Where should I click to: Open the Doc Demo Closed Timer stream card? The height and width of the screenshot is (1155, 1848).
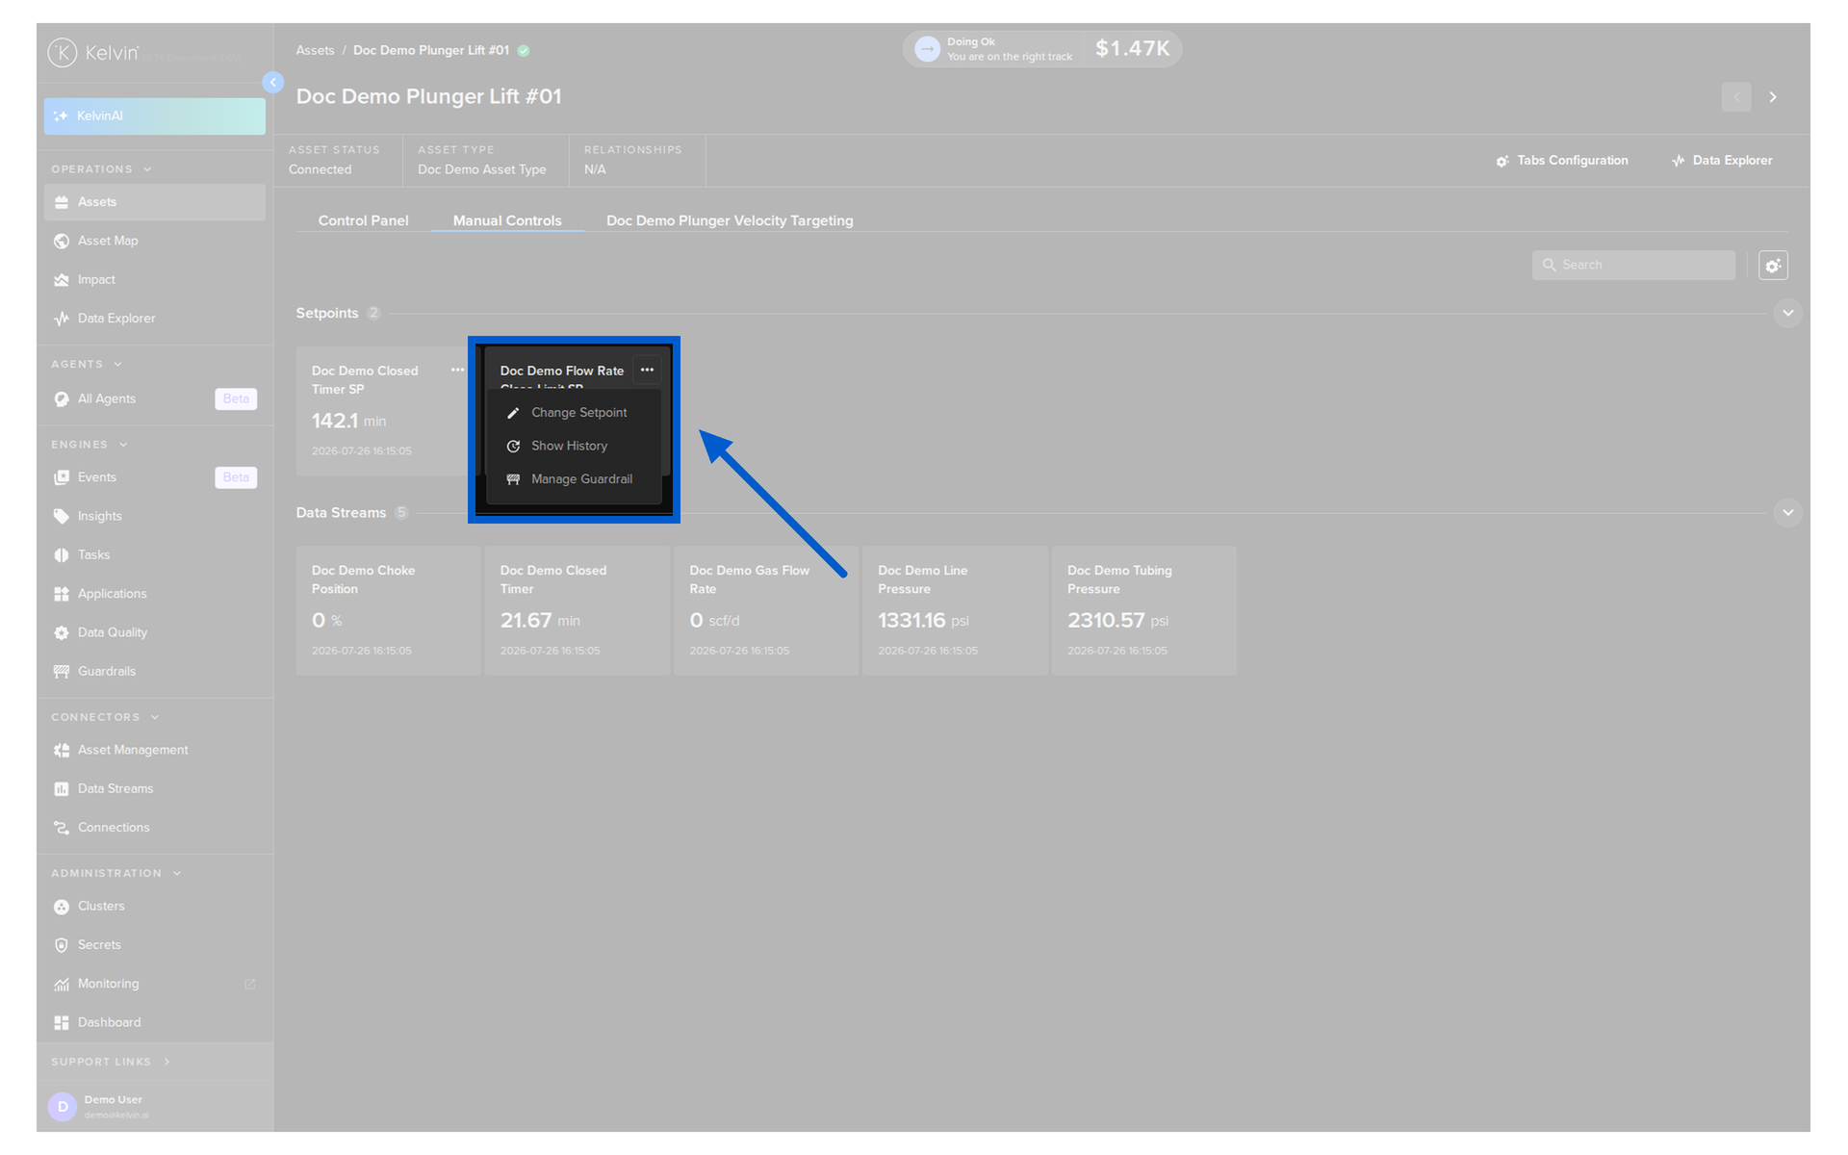[x=577, y=611]
